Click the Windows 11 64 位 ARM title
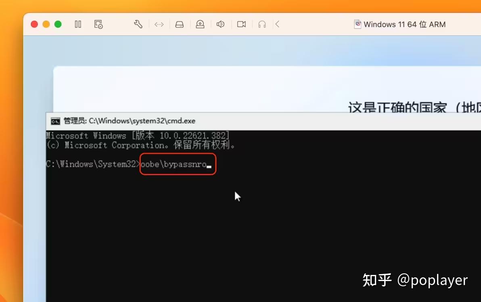 405,24
